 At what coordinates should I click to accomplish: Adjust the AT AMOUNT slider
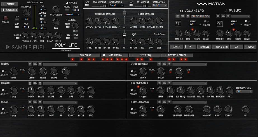pos(143,6)
